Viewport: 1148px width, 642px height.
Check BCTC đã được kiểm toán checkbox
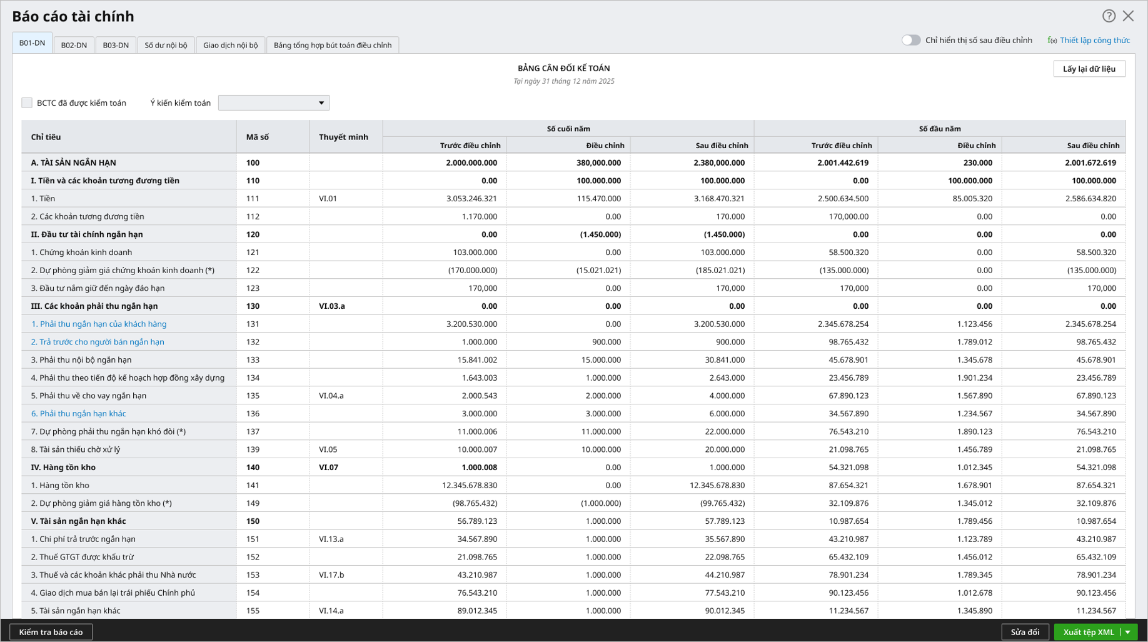27,103
